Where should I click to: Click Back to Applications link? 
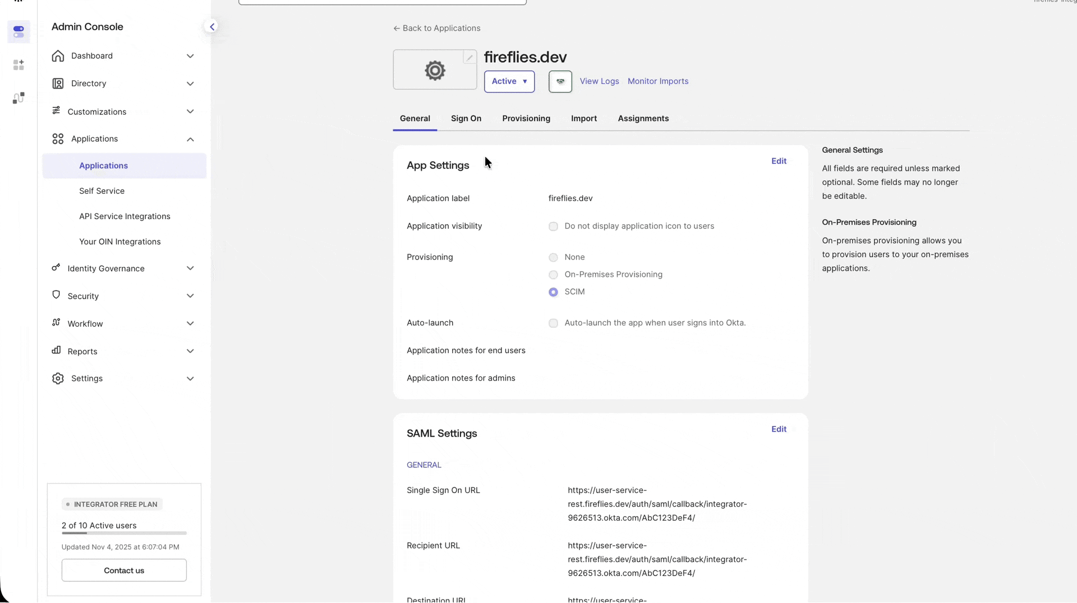tap(437, 28)
